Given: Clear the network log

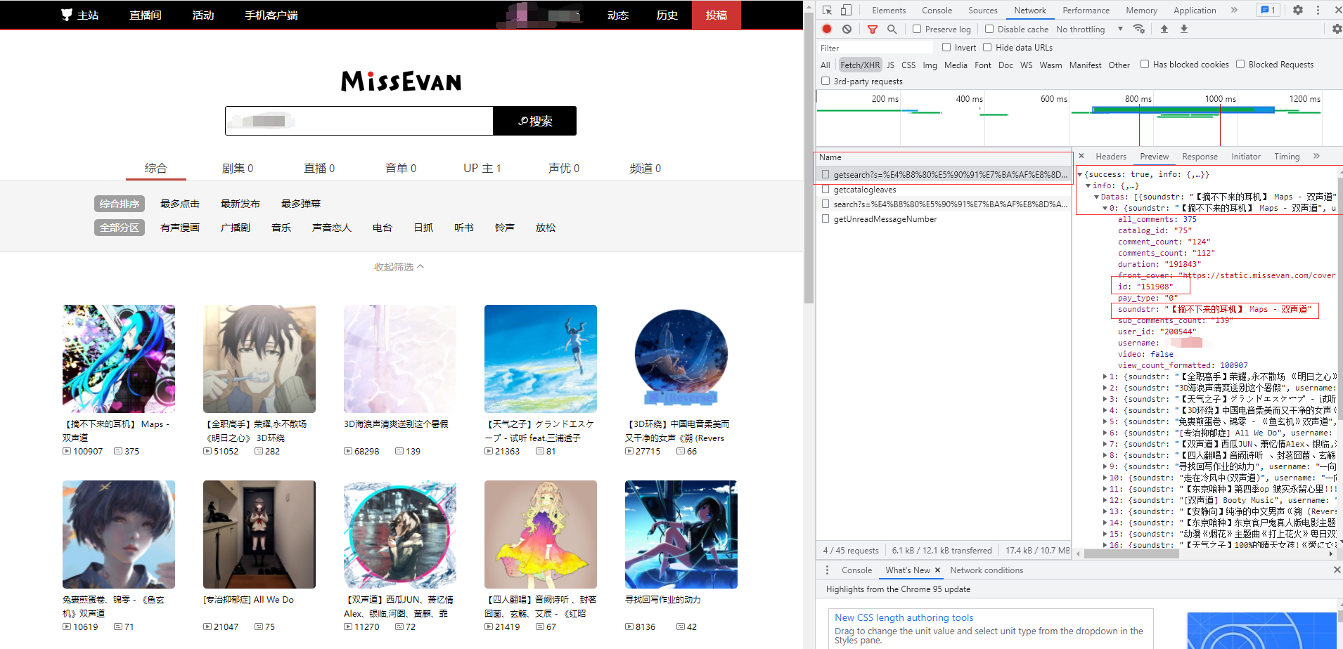Looking at the screenshot, I should click(x=847, y=29).
